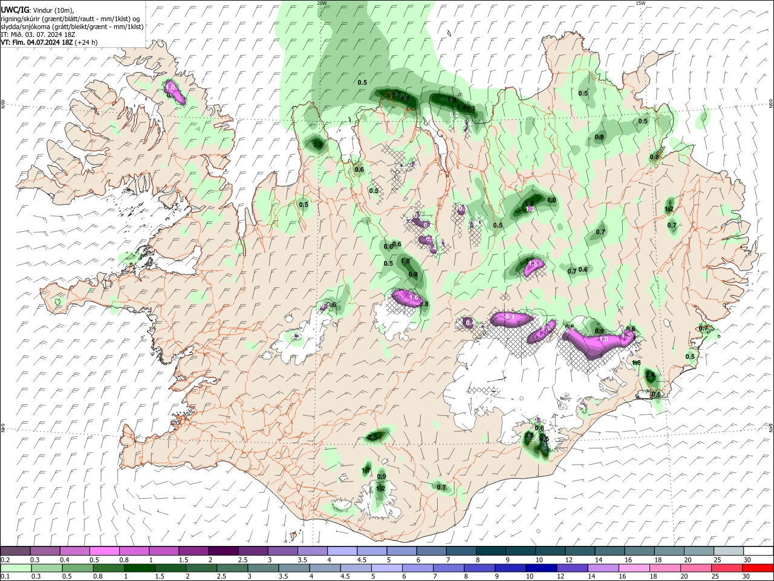774x581 pixels.
Task: Click the '12' label on the rain scale
Action: click(561, 576)
